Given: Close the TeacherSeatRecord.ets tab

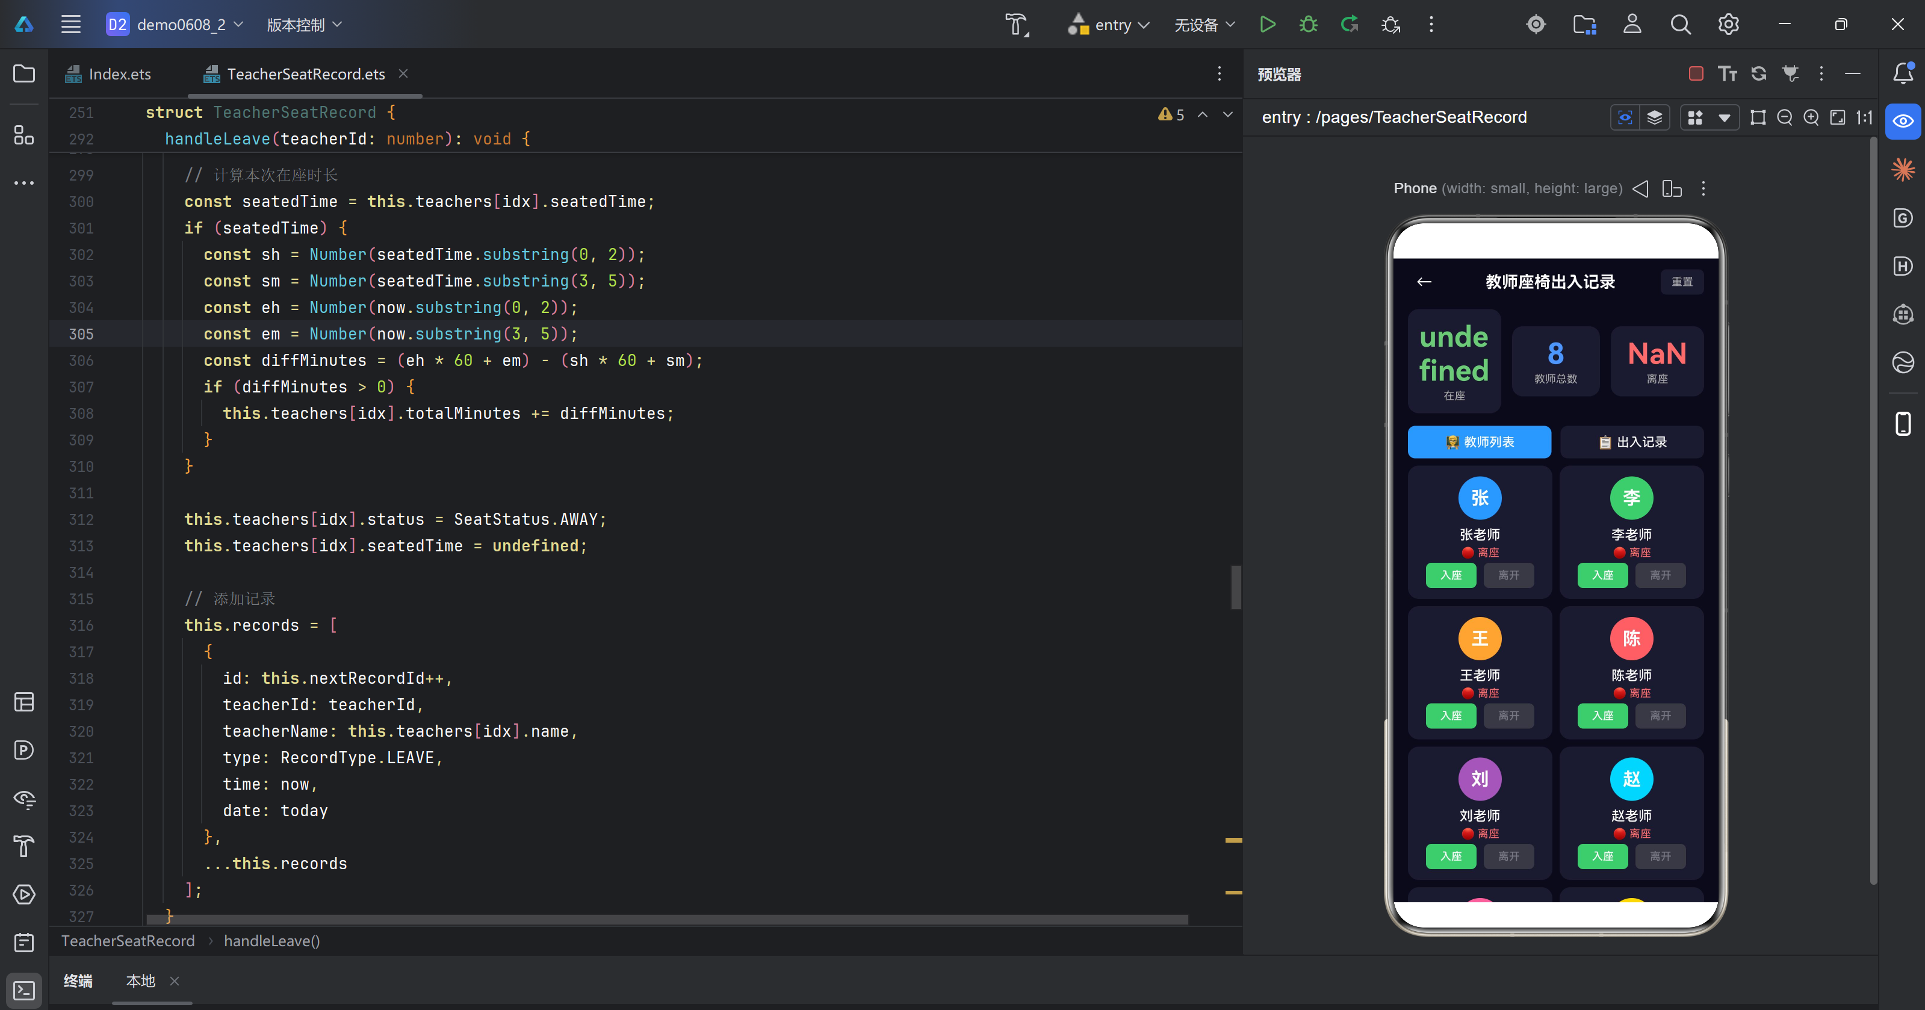Looking at the screenshot, I should (403, 73).
